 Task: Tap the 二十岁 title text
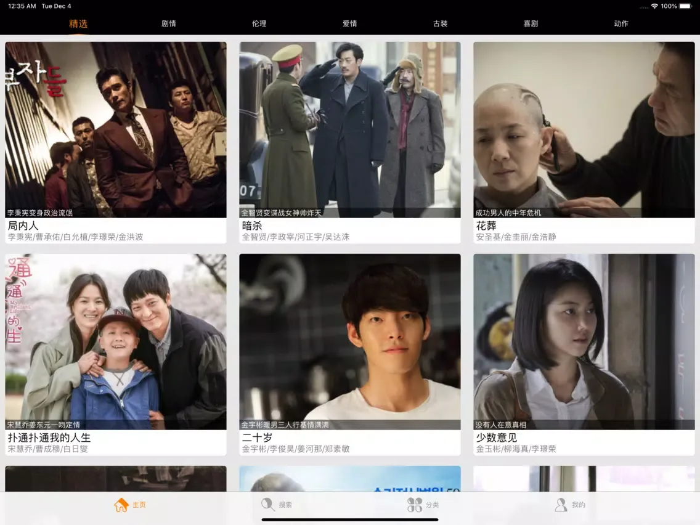tap(257, 438)
